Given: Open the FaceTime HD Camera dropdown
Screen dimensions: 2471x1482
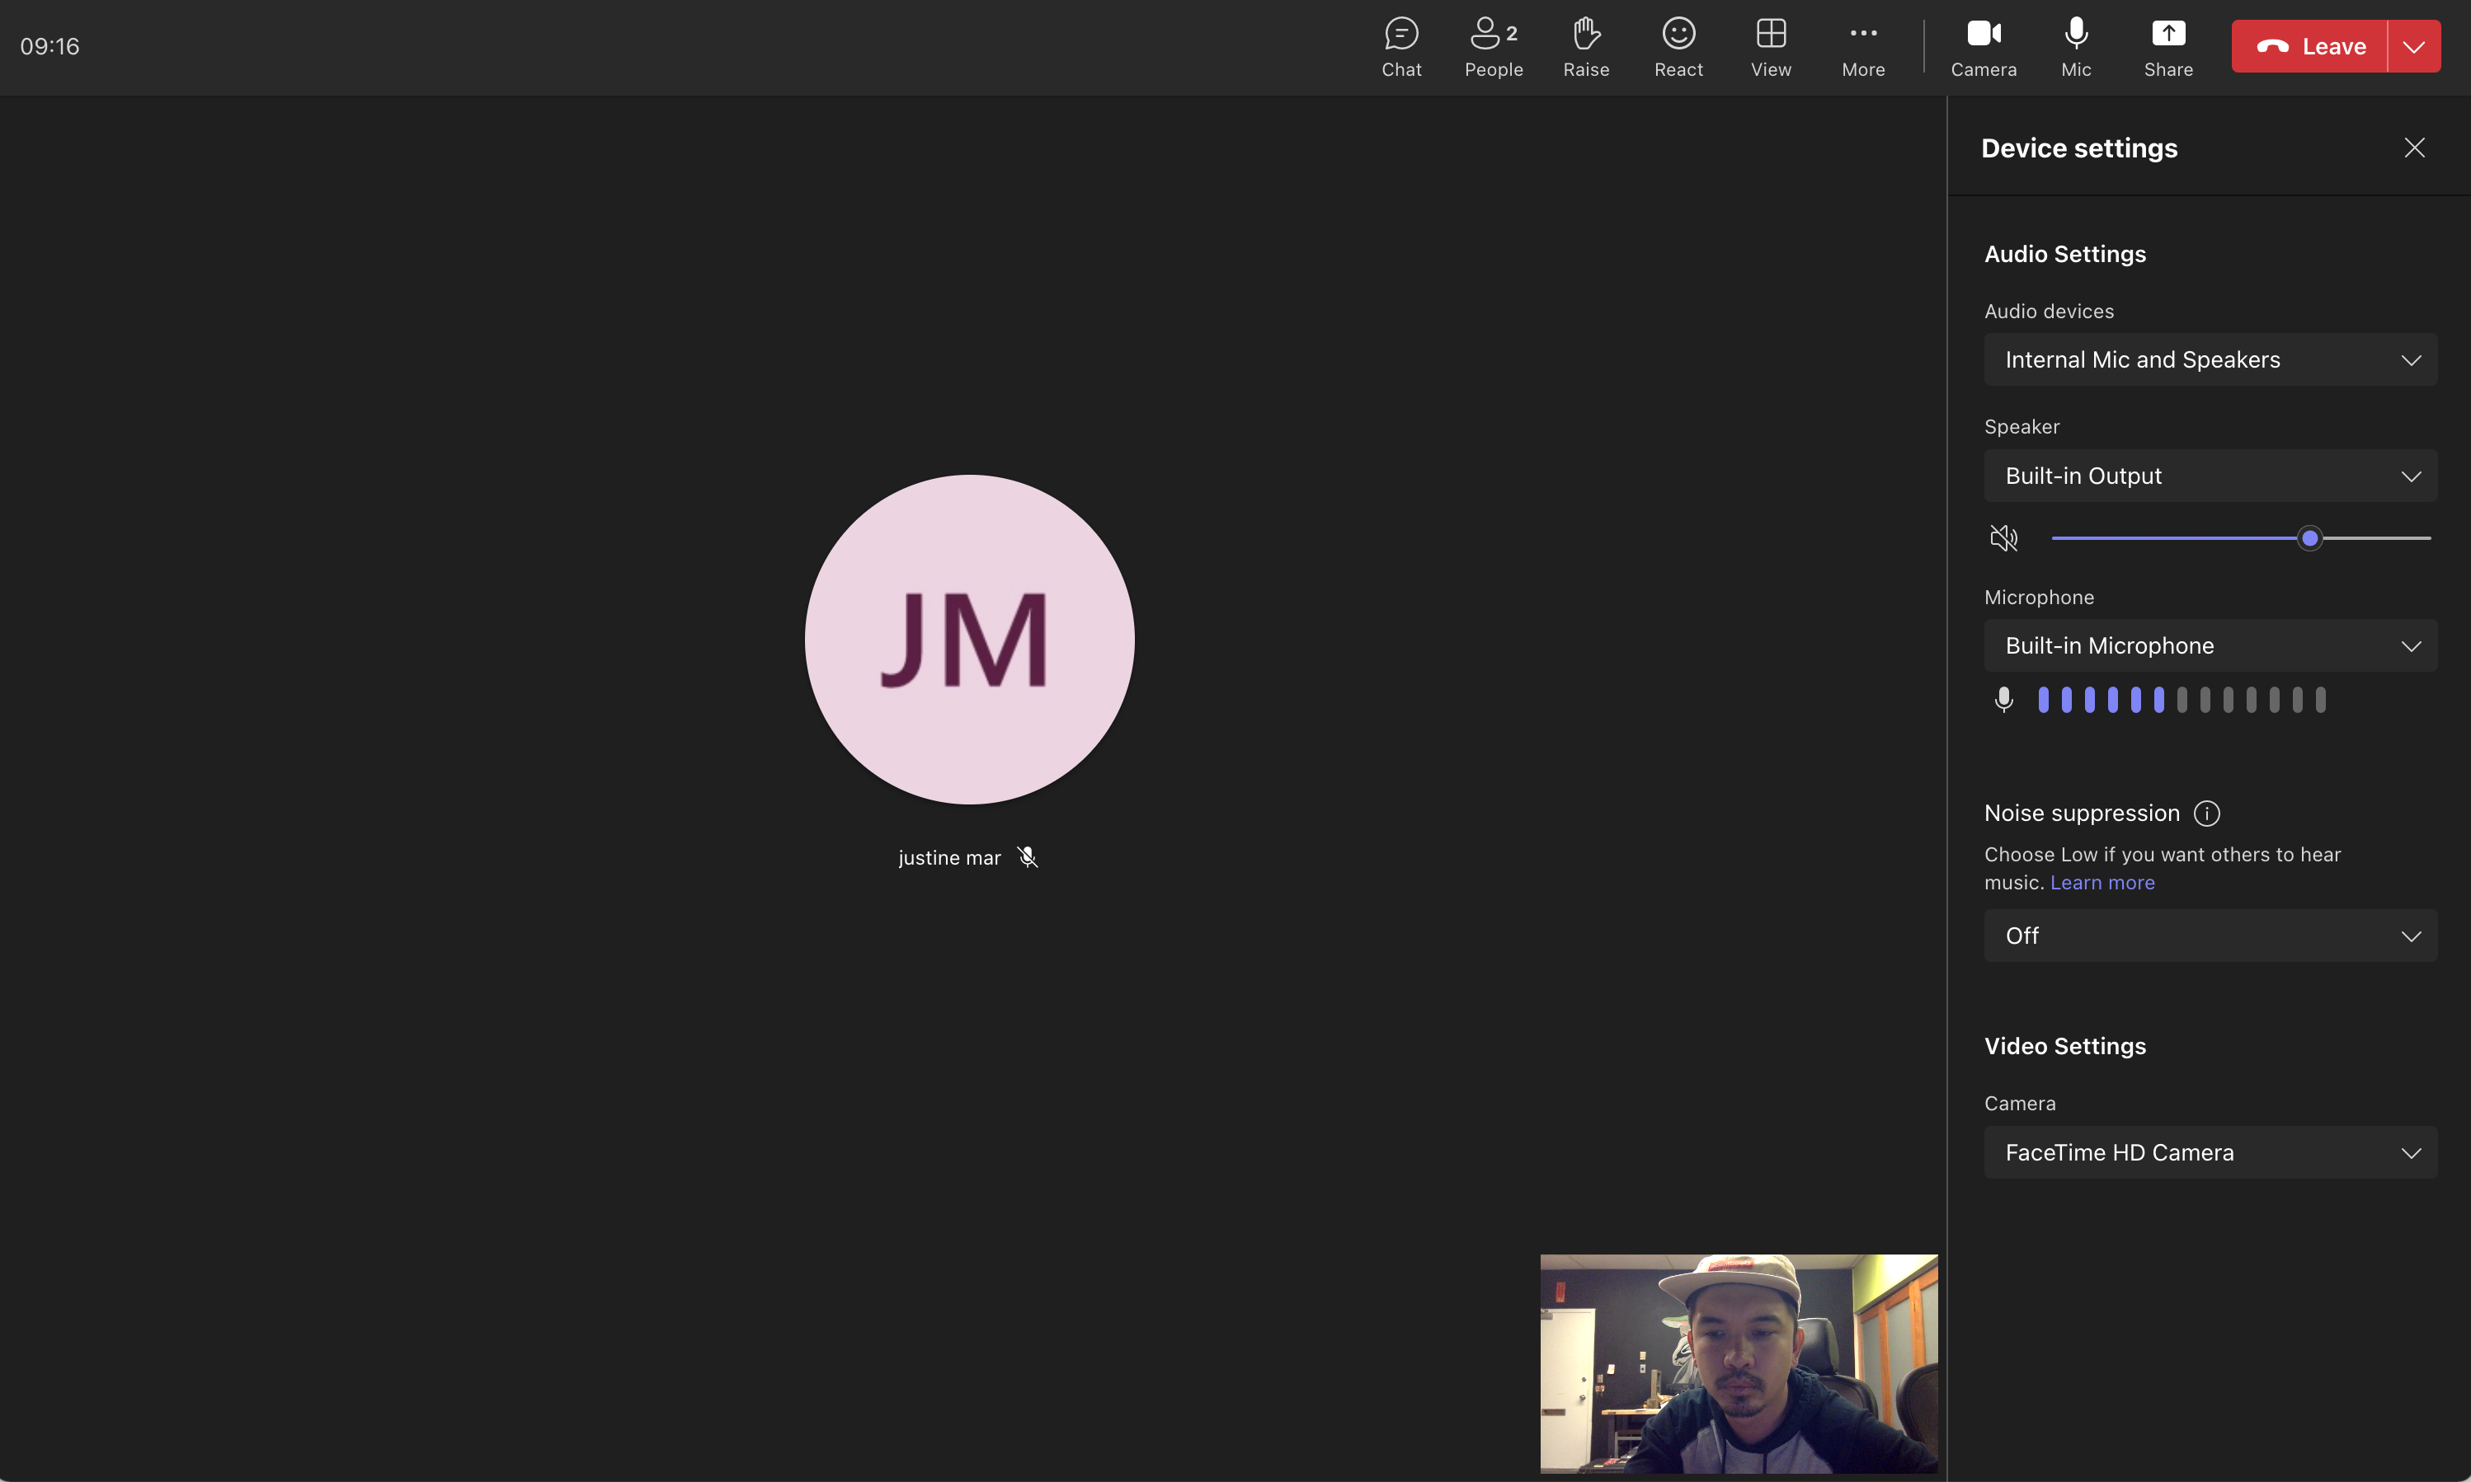Looking at the screenshot, I should pos(2210,1152).
